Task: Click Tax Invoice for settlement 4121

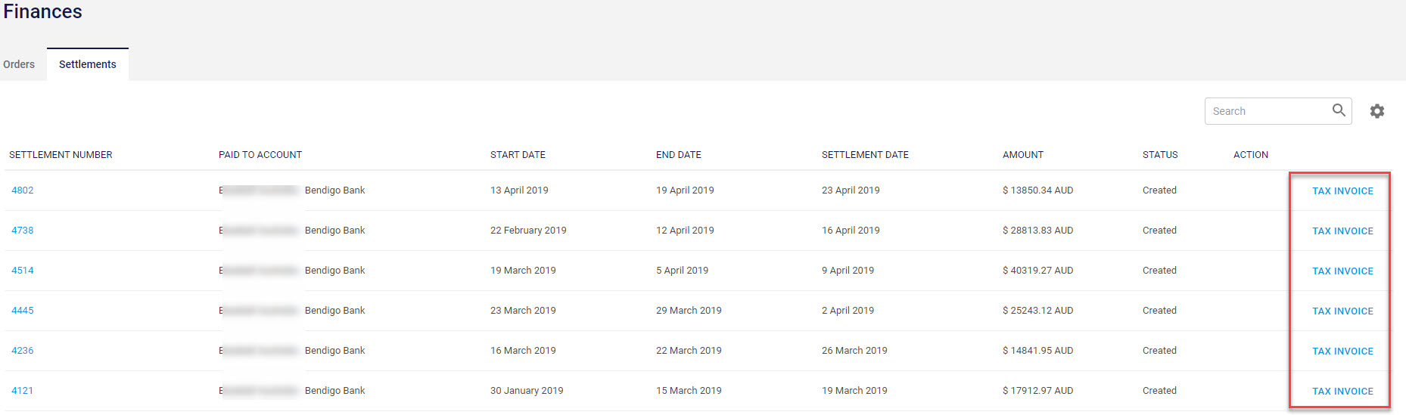Action: [x=1342, y=392]
